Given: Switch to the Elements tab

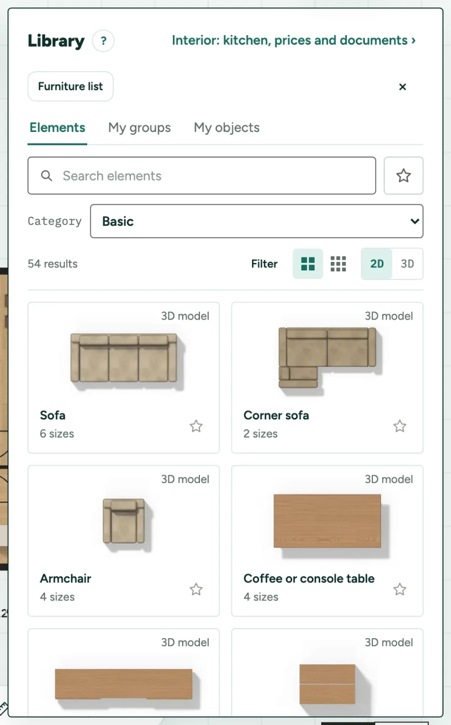Looking at the screenshot, I should click(x=58, y=127).
